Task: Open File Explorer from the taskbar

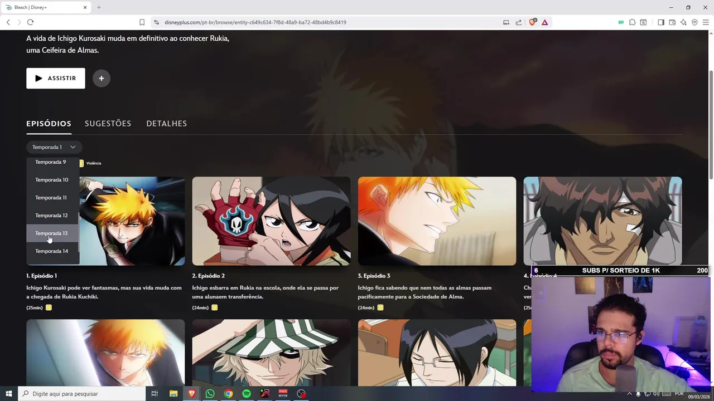Action: pos(173,394)
